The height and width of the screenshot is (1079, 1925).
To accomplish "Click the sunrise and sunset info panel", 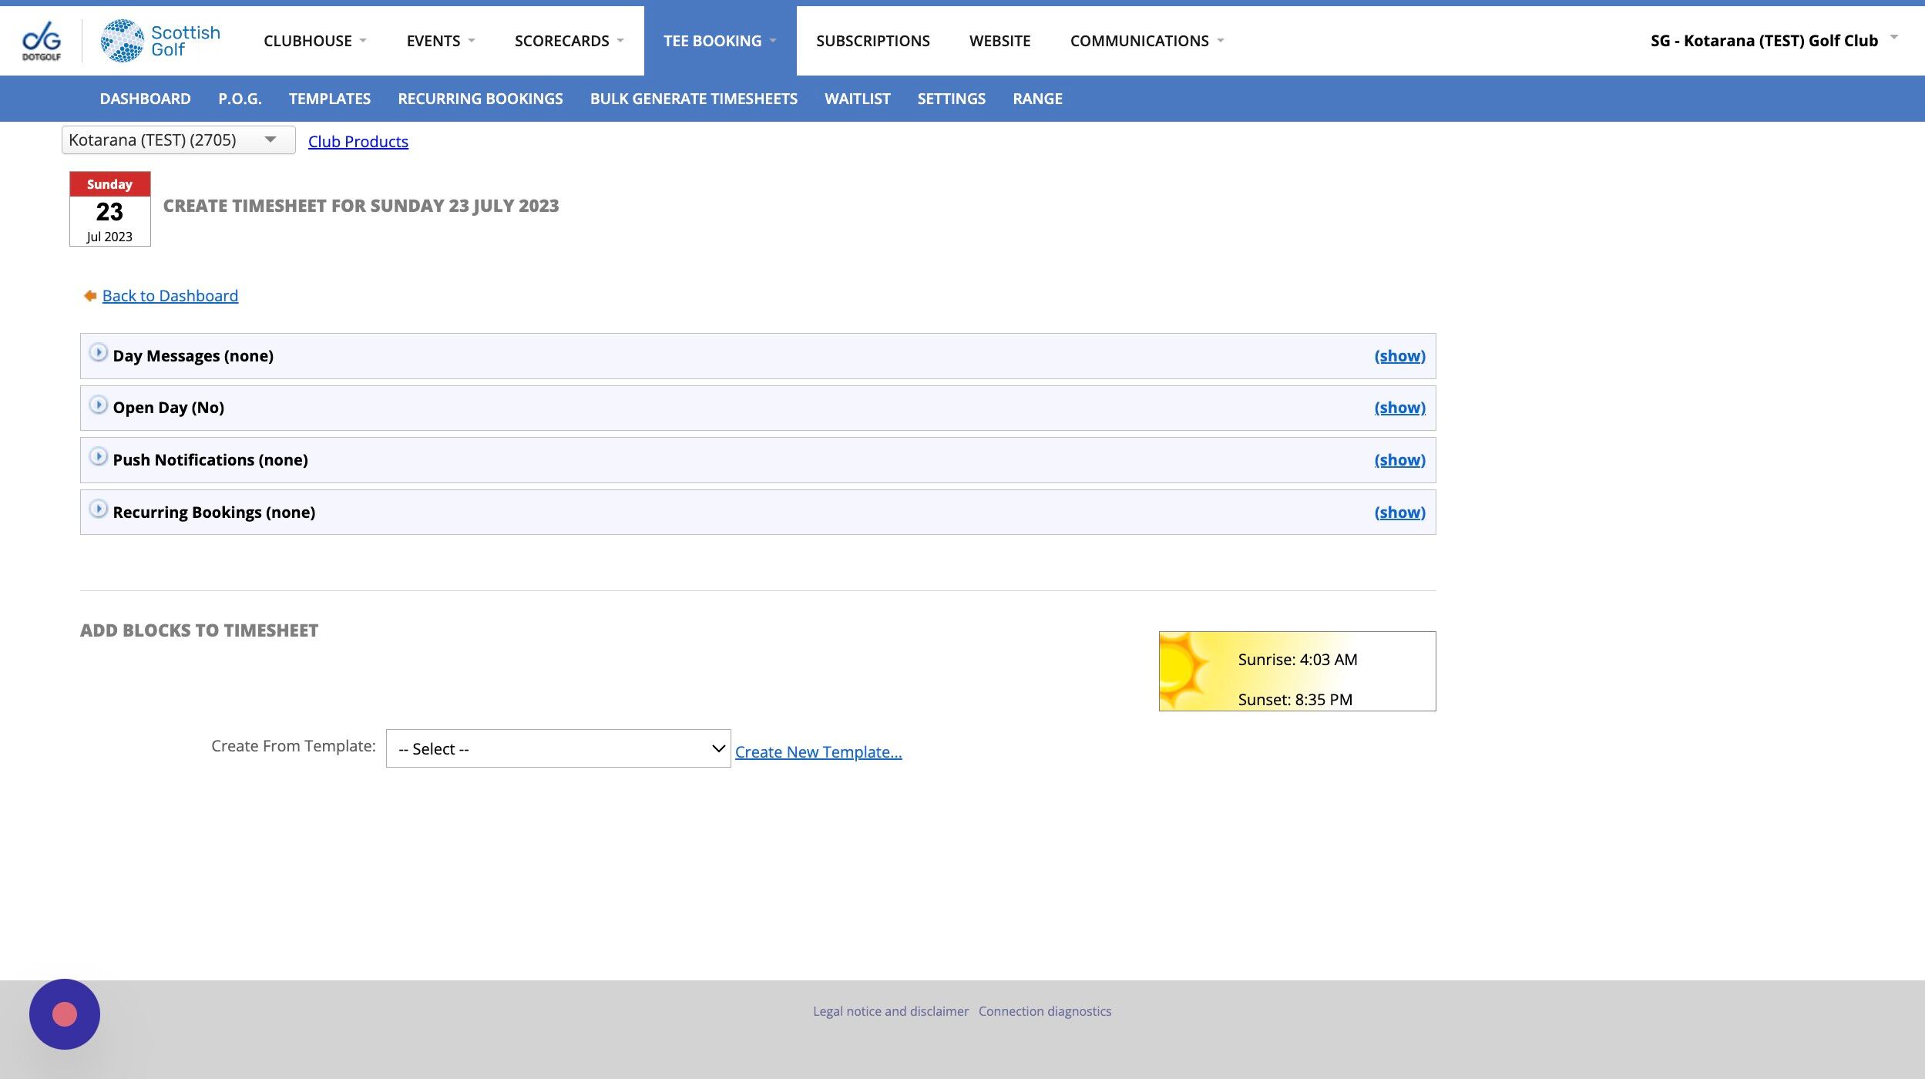I will pos(1296,671).
